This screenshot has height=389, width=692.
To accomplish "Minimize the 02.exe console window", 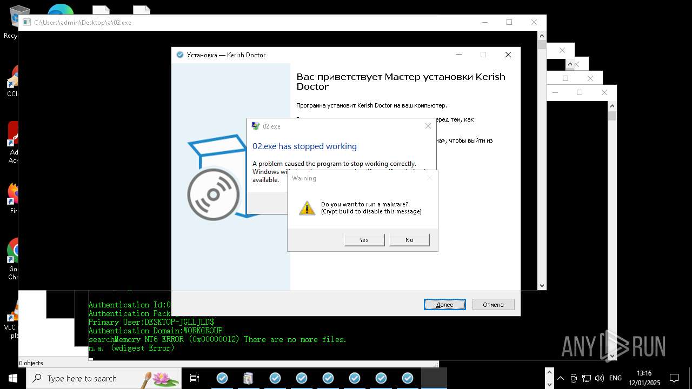I will (484, 22).
